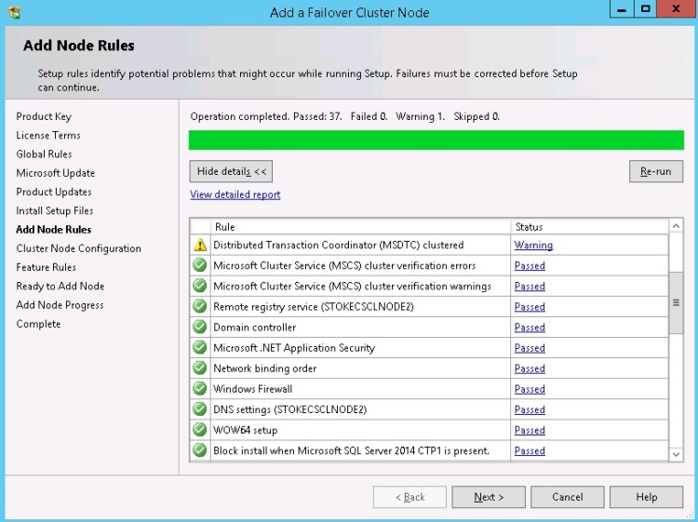Image resolution: width=698 pixels, height=522 pixels.
Task: Click green check icon for Domain controller rule
Action: (x=200, y=327)
